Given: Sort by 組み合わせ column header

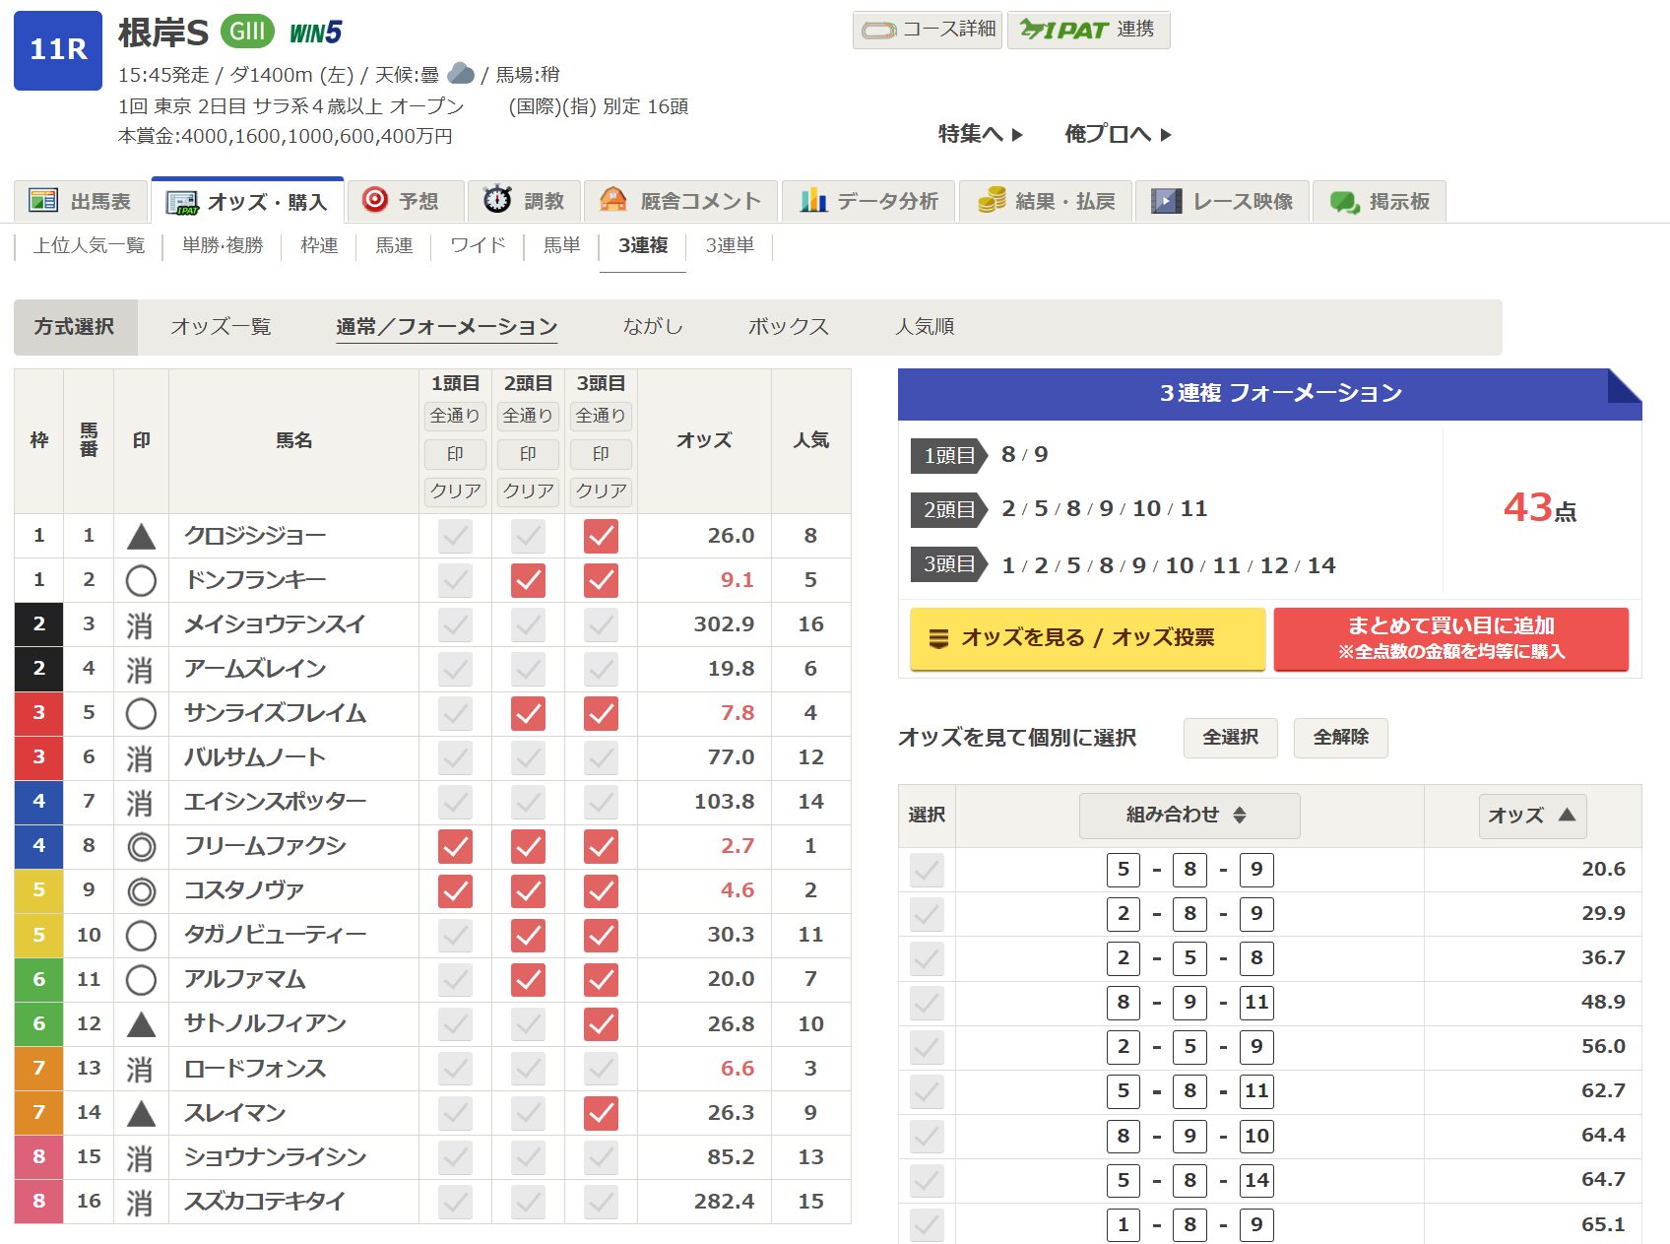Looking at the screenshot, I should click(1188, 816).
